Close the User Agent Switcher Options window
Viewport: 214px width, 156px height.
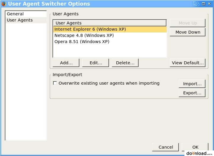(209, 4)
